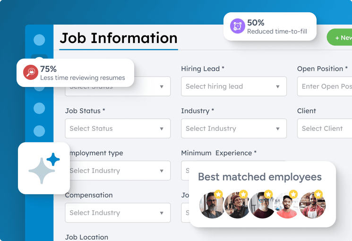
Task: Click the fourth matched employee avatar
Action: click(287, 206)
